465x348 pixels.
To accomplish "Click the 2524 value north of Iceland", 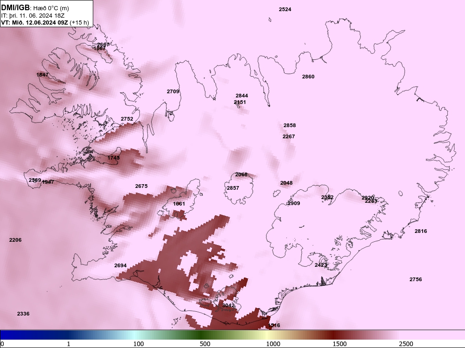I will pyautogui.click(x=285, y=9).
